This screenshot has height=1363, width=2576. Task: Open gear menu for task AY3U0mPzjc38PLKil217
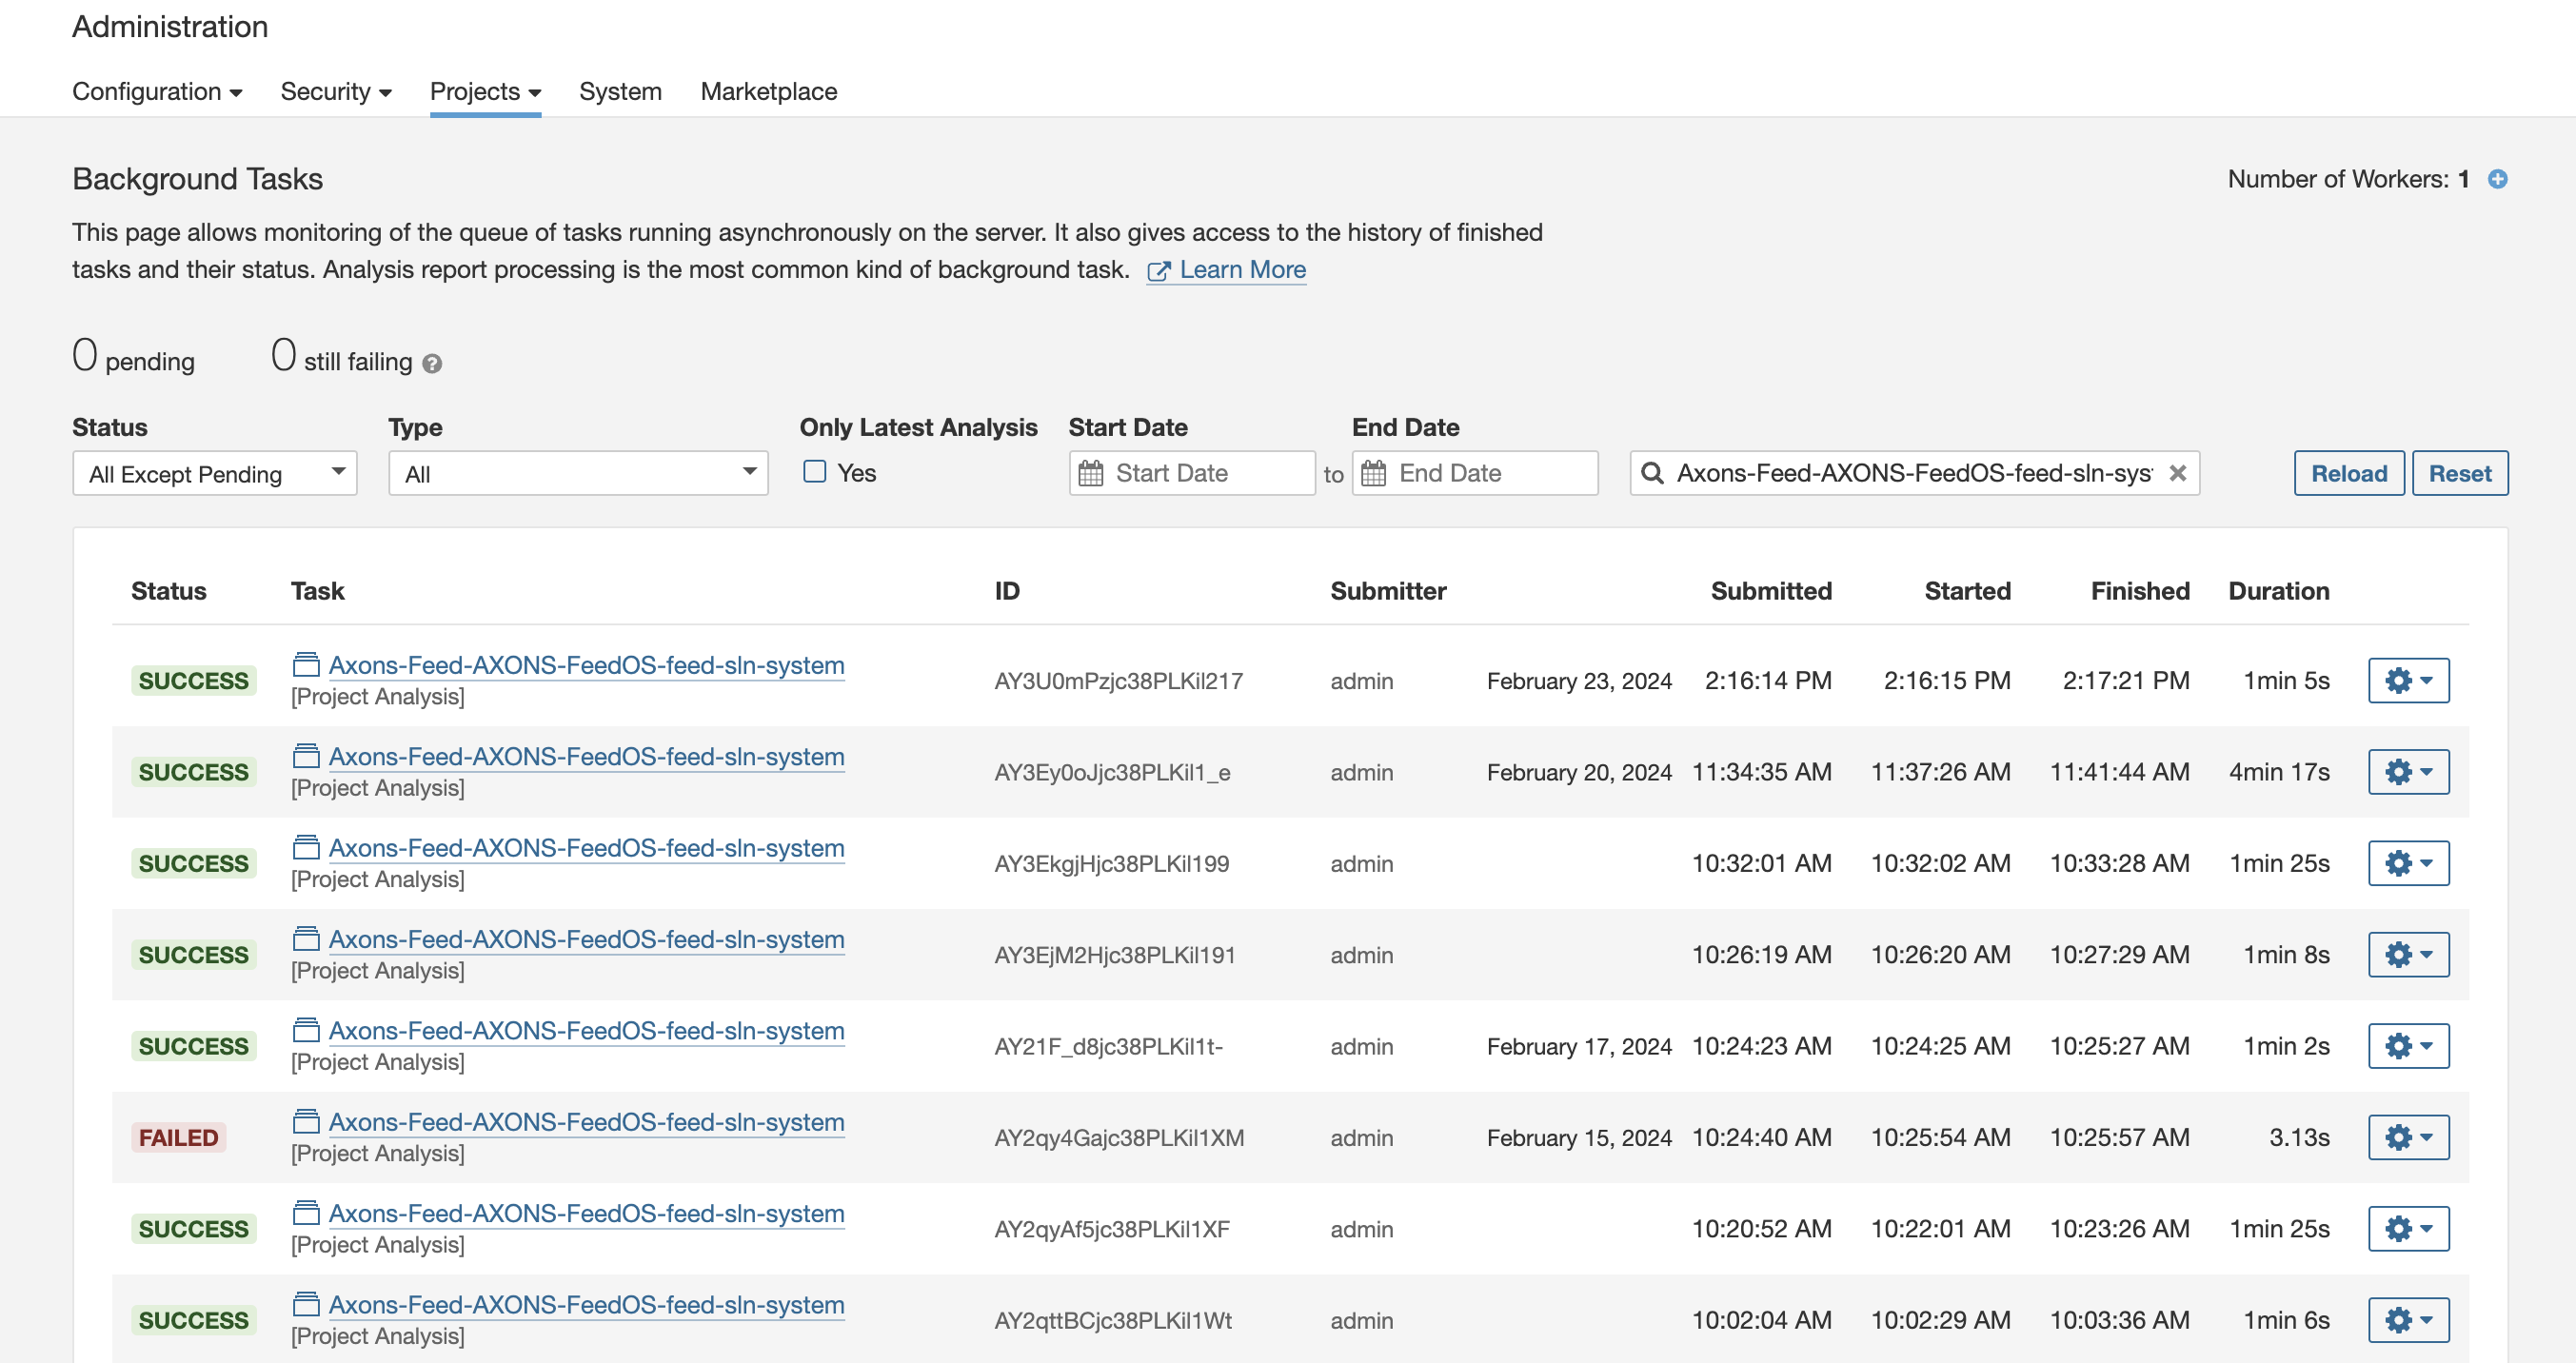(x=2408, y=680)
